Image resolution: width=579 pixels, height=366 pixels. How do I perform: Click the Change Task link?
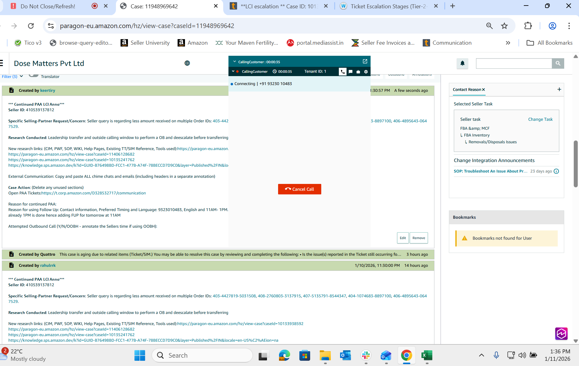tap(540, 119)
